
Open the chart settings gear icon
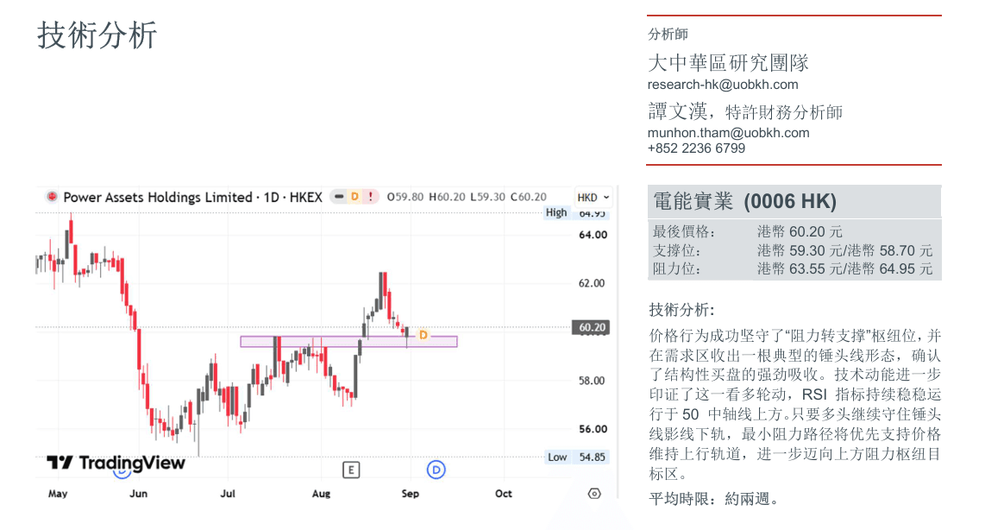click(594, 494)
